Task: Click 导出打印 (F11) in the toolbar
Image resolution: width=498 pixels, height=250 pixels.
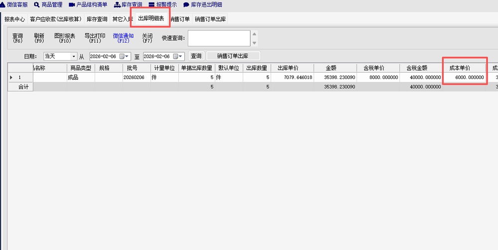Action: click(x=95, y=38)
